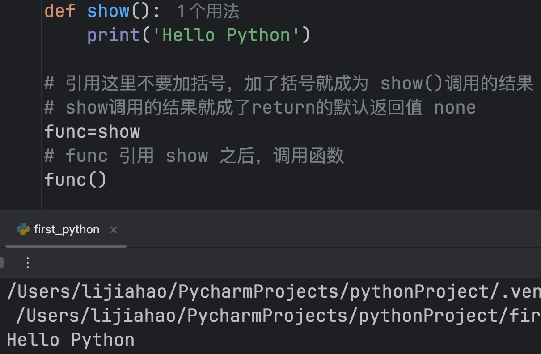Click the second console path line ending in 'fir'
Viewport: 541px width, 354px height.
(x=277, y=316)
